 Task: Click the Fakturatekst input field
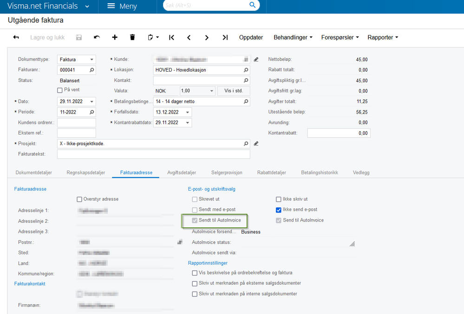pos(154,154)
